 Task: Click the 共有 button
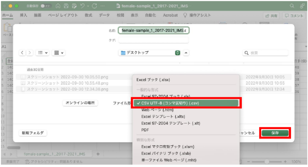271,16
